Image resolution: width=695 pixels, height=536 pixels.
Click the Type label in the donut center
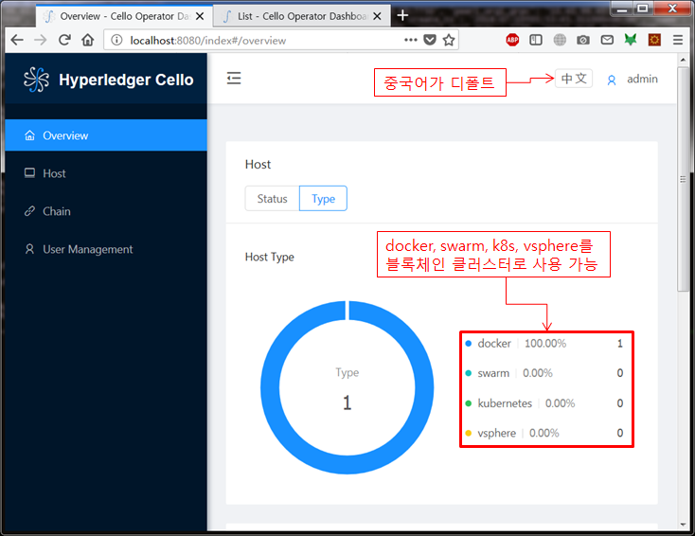tap(347, 372)
